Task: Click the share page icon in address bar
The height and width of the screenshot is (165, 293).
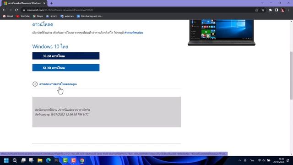Action: [256, 10]
